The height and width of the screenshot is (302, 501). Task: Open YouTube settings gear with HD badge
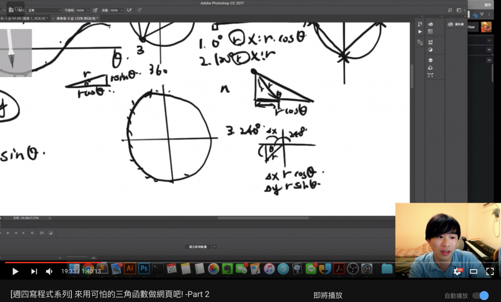click(457, 271)
